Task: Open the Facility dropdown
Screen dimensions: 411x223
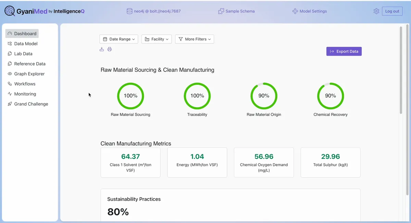Action: coord(157,39)
